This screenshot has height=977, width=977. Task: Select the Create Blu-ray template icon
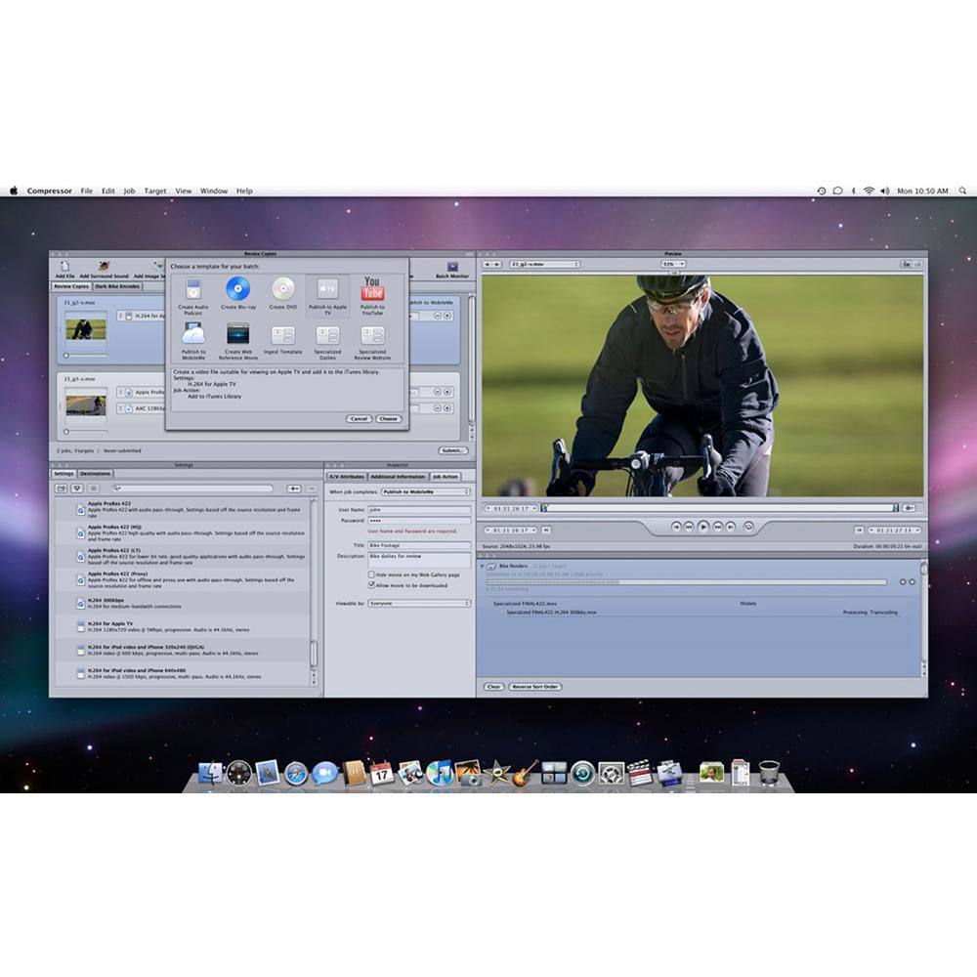click(237, 289)
